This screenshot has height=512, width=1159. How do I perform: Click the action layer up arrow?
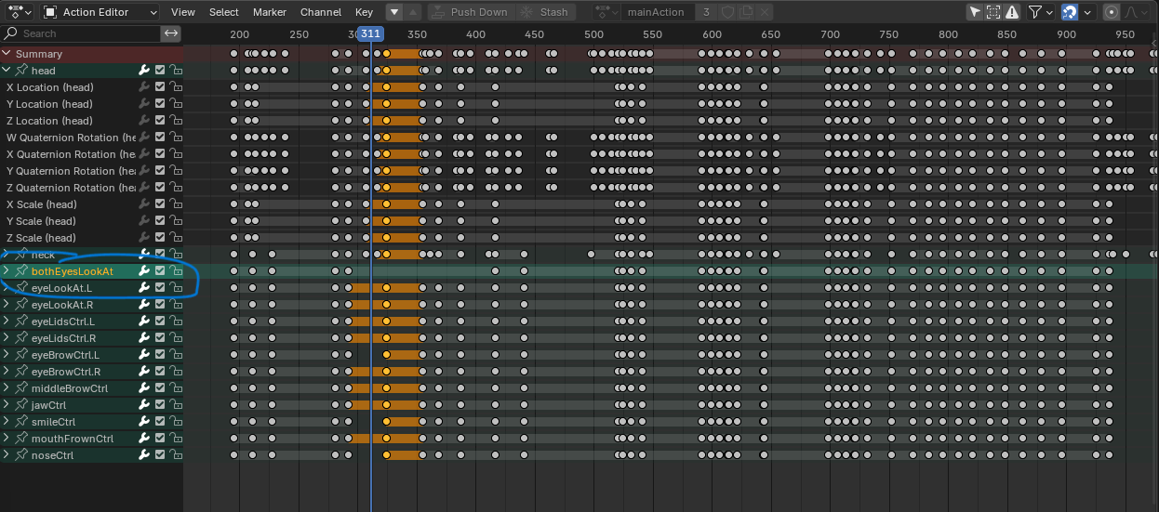(x=414, y=12)
